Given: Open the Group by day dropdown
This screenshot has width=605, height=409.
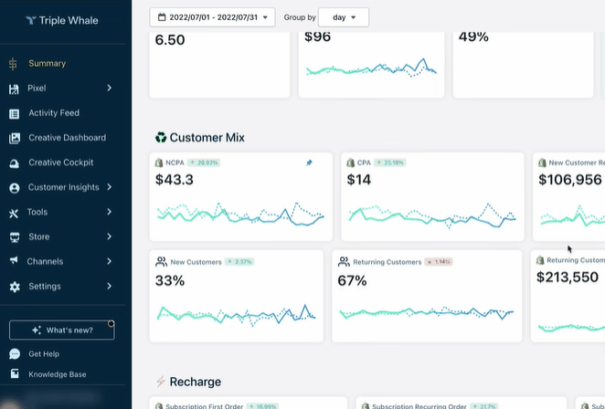Looking at the screenshot, I should tap(344, 17).
